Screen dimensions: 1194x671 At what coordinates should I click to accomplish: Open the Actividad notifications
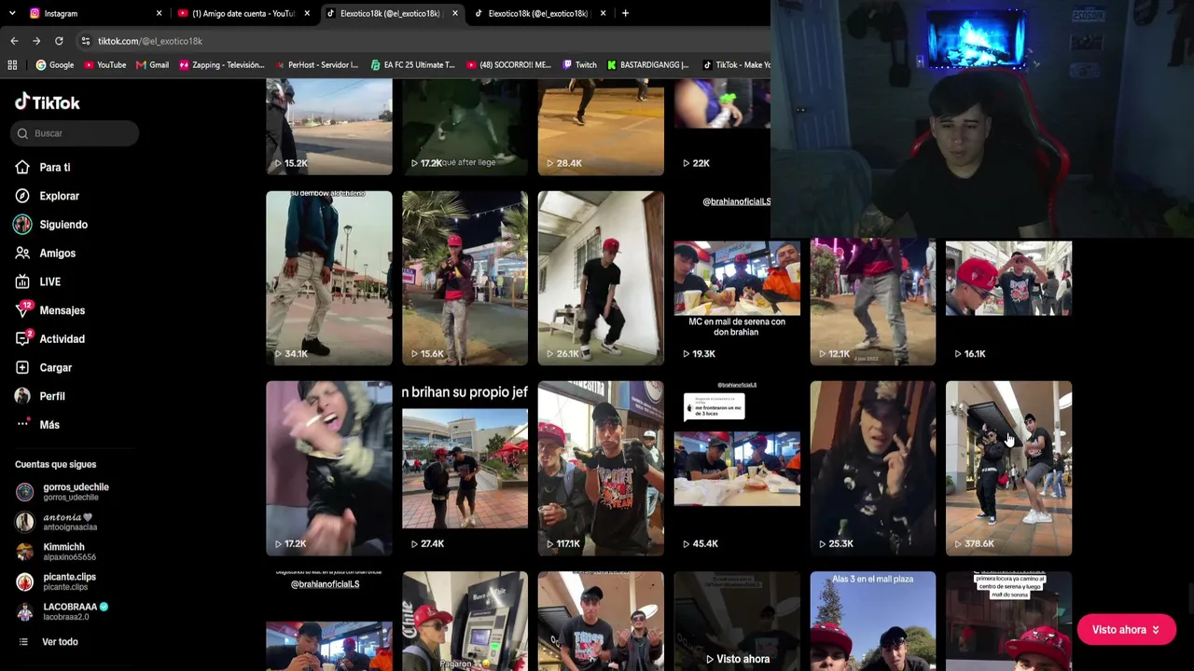[62, 339]
